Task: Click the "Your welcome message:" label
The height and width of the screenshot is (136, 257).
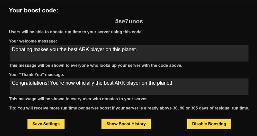Action: pos(33,41)
